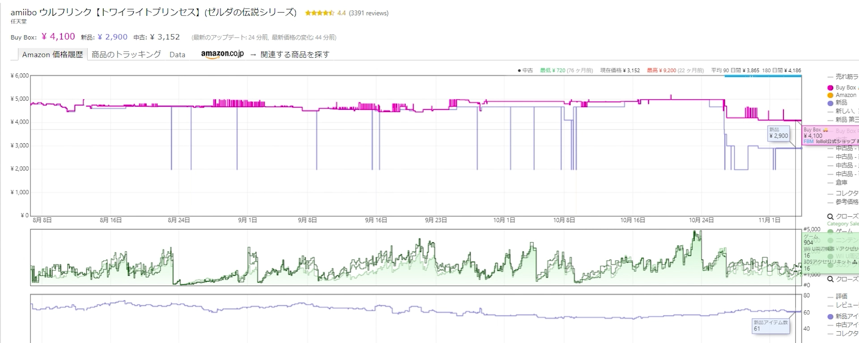
Task: Toggle the 新品アイテム数 legend dot
Action: (830, 317)
